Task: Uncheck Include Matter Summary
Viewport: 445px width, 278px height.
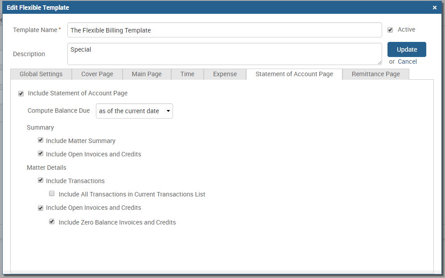Action: [x=41, y=140]
